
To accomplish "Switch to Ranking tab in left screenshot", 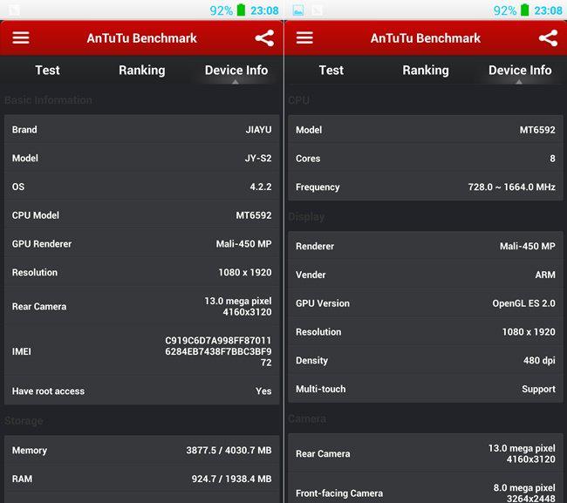I will (141, 70).
